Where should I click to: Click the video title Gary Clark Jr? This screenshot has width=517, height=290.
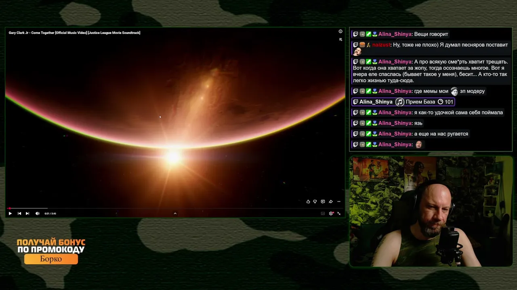(x=74, y=33)
